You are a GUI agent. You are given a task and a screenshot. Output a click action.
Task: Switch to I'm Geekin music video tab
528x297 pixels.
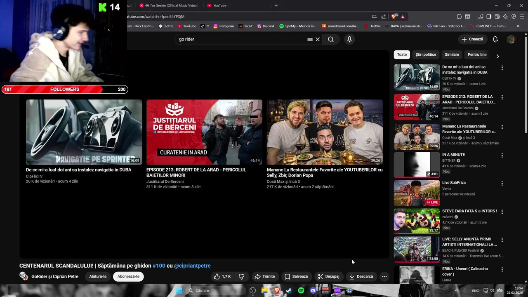tap(169, 5)
